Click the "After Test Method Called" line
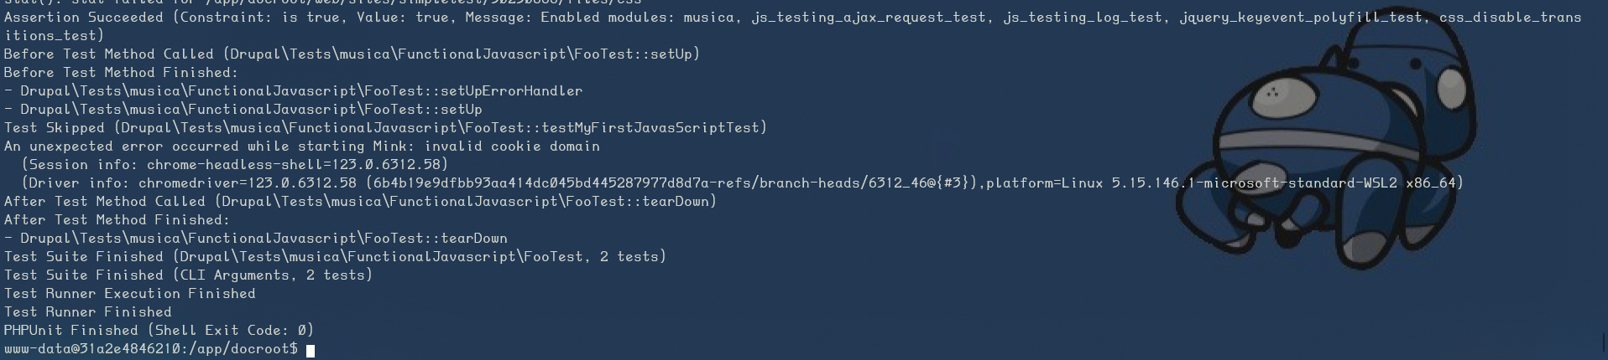 [360, 202]
